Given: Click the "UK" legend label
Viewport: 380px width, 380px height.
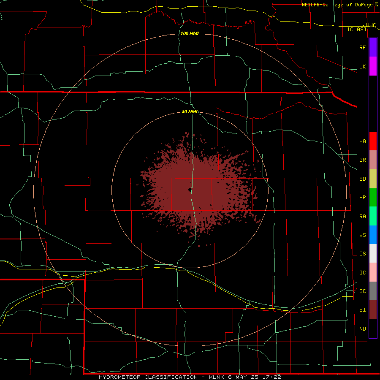Looking at the screenshot, I should [362, 67].
